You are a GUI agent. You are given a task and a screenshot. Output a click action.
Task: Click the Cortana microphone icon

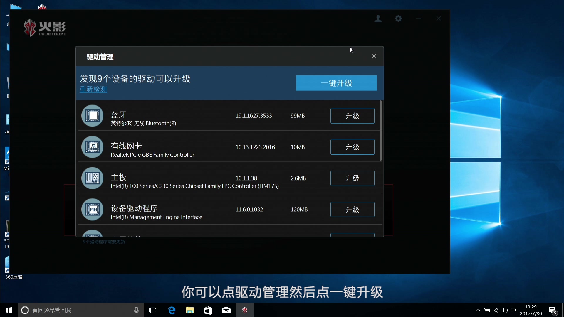[x=136, y=310]
